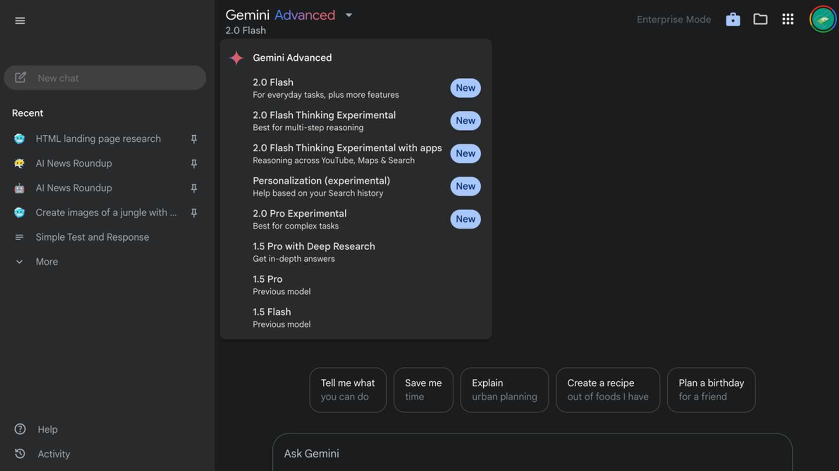Unpin the first AI News Roundup chat
The width and height of the screenshot is (839, 471).
194,164
